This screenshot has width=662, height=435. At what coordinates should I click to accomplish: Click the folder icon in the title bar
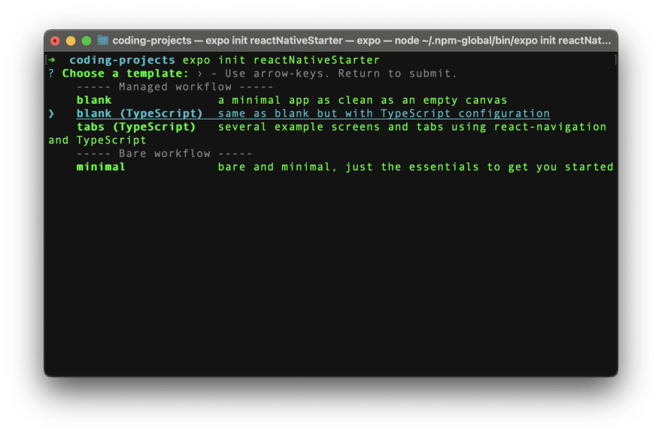[x=103, y=41]
